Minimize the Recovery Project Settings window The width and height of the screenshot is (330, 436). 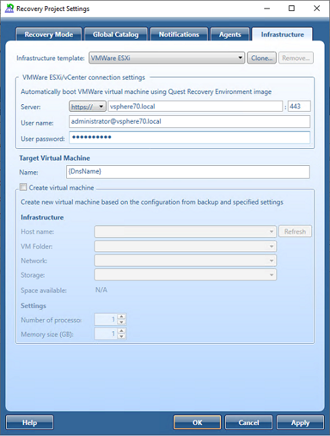point(267,8)
